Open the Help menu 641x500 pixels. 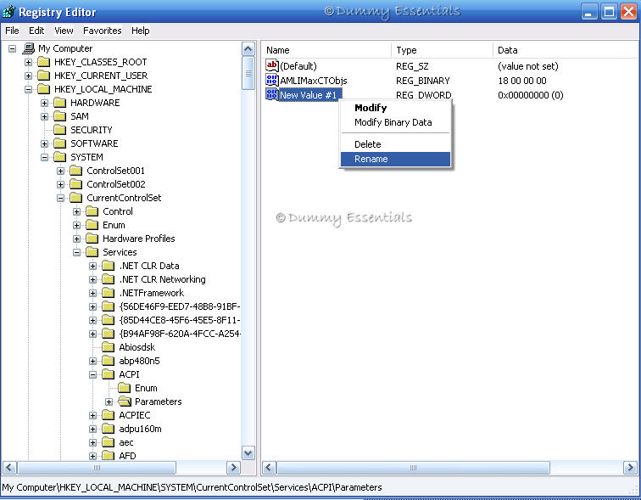[x=140, y=31]
